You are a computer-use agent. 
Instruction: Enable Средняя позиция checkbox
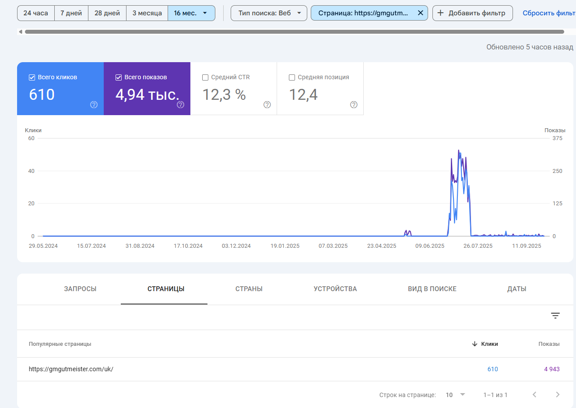(x=292, y=77)
